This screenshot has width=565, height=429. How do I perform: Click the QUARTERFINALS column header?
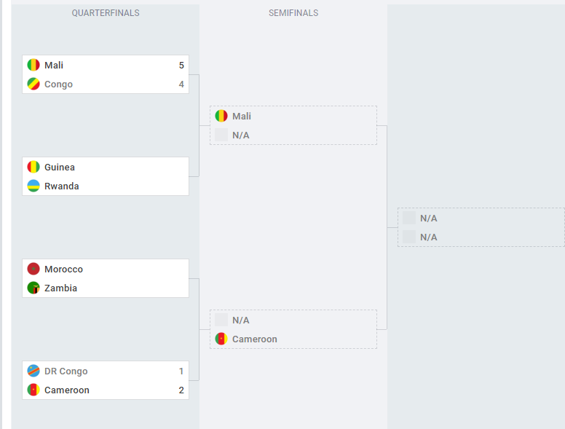point(106,13)
